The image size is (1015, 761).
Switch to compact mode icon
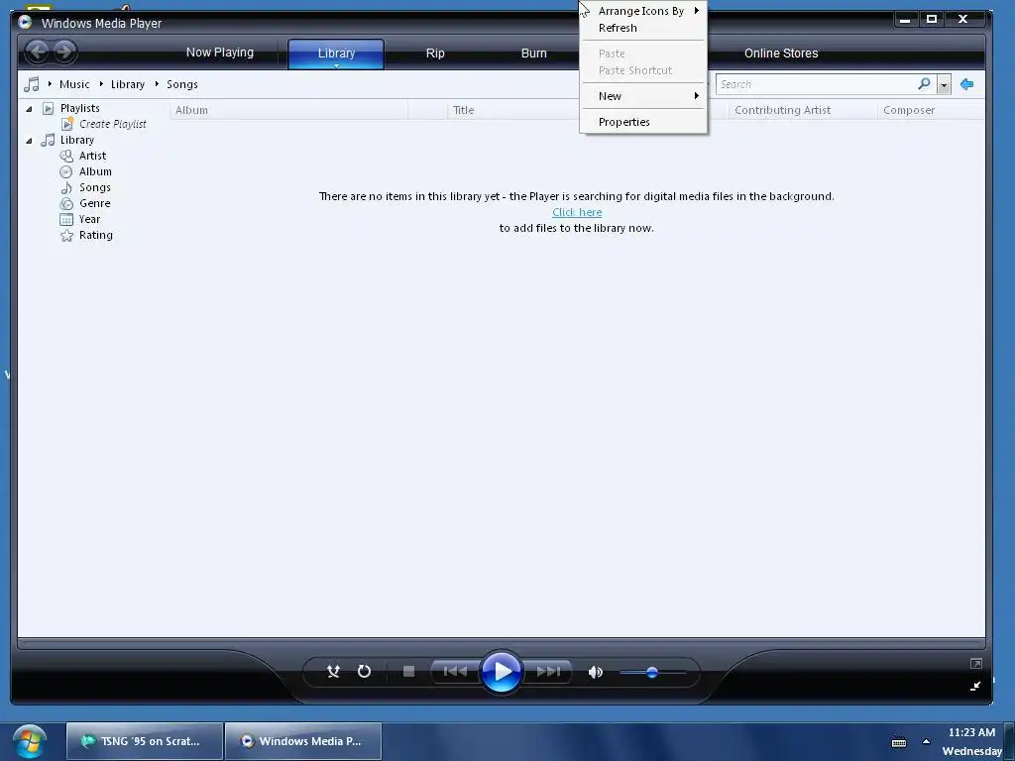pos(975,686)
